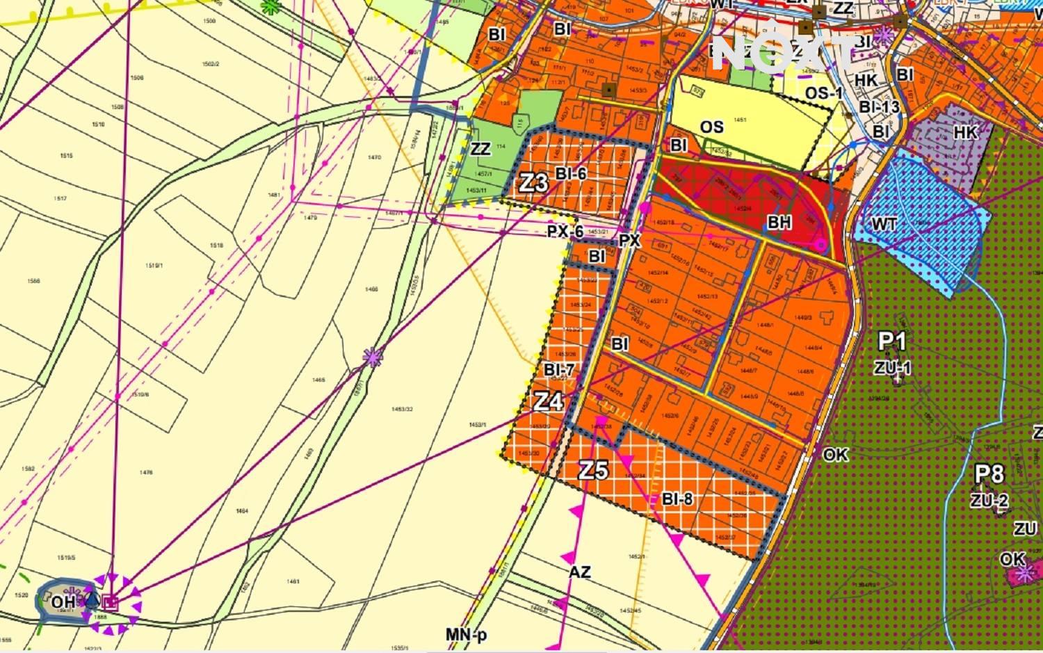Click parcel number 1518
The width and height of the screenshot is (1043, 653).
click(x=216, y=245)
